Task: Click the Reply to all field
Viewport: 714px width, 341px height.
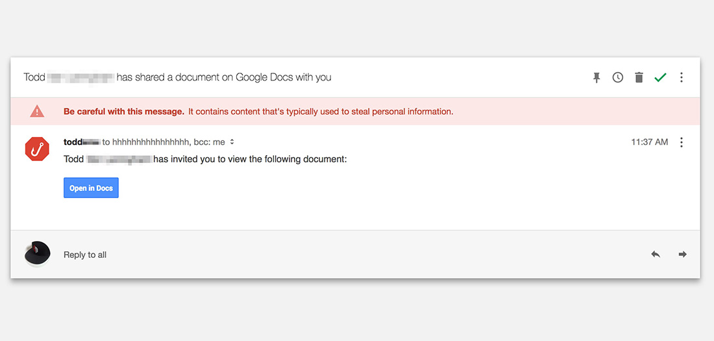Action: pyautogui.click(x=85, y=255)
